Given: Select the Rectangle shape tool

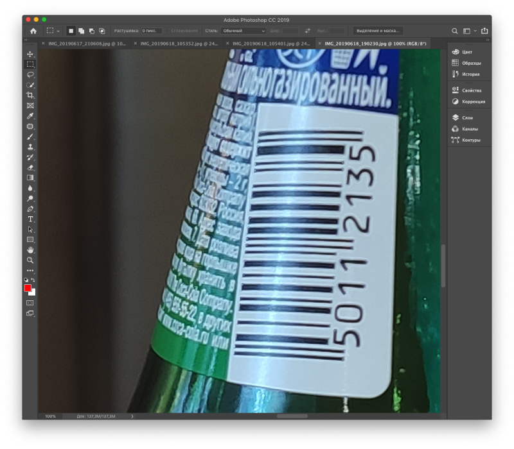Looking at the screenshot, I should pos(30,239).
